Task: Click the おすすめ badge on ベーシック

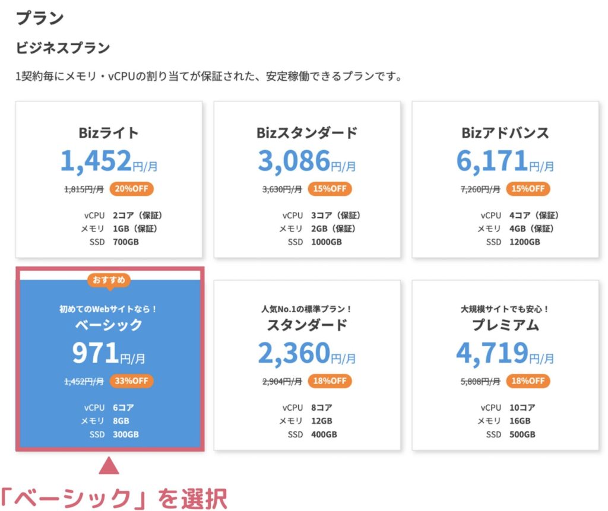Action: 109,280
